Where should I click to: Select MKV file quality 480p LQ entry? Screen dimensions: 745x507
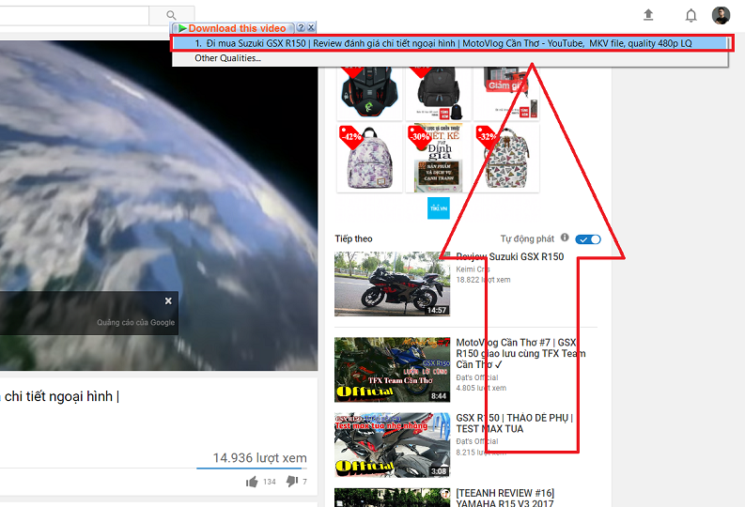450,43
